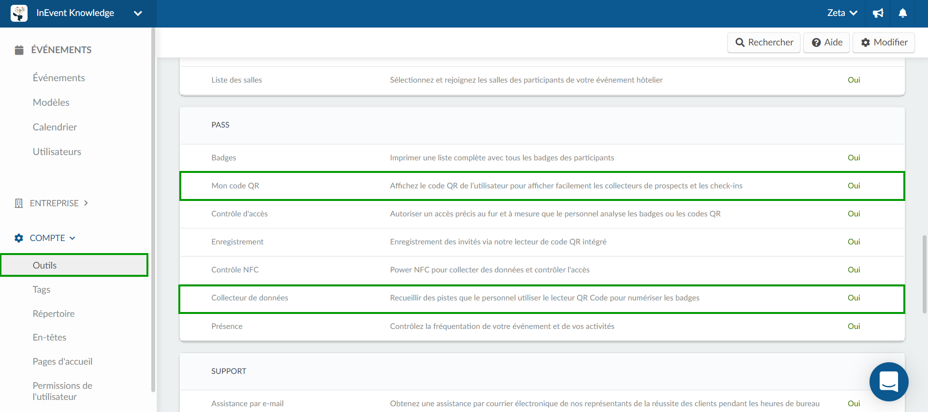The height and width of the screenshot is (412, 928).
Task: Click the building icon beside ENTREPRISE
Action: click(19, 203)
